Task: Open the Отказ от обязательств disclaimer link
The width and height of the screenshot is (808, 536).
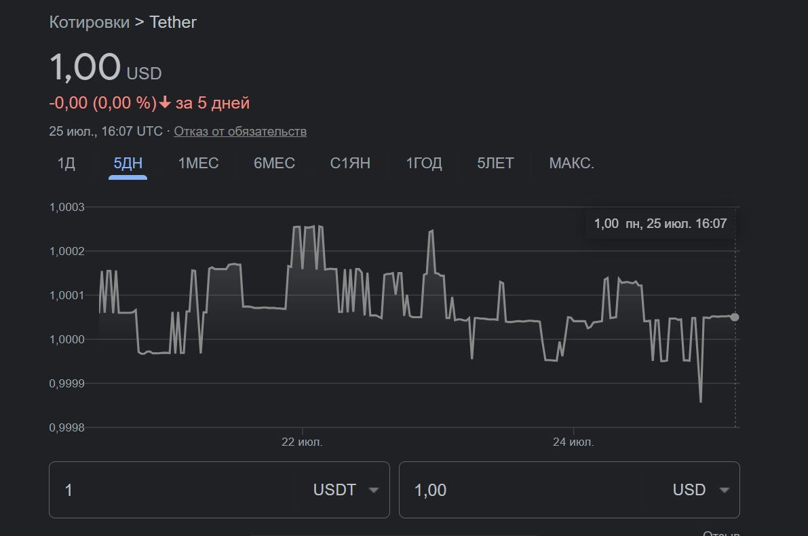Action: point(240,131)
